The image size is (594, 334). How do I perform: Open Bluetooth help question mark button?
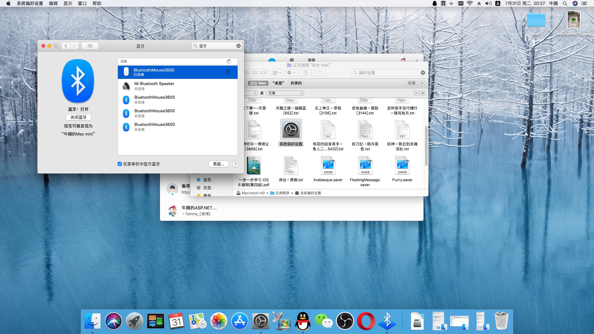235,164
